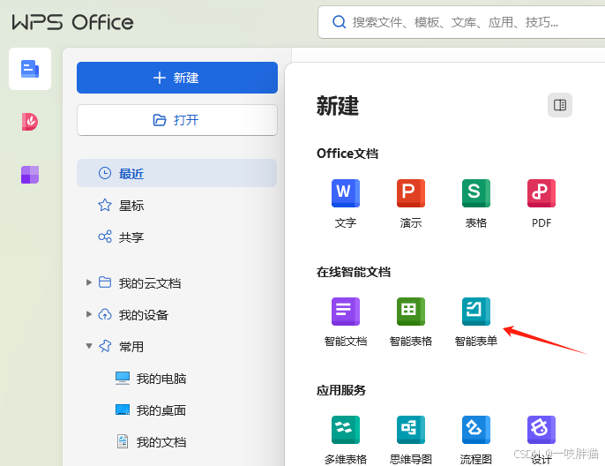Image resolution: width=605 pixels, height=466 pixels.
Task: Open 我的电脑 location
Action: (x=151, y=379)
